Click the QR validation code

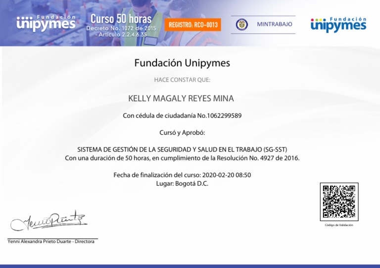pos(339,202)
